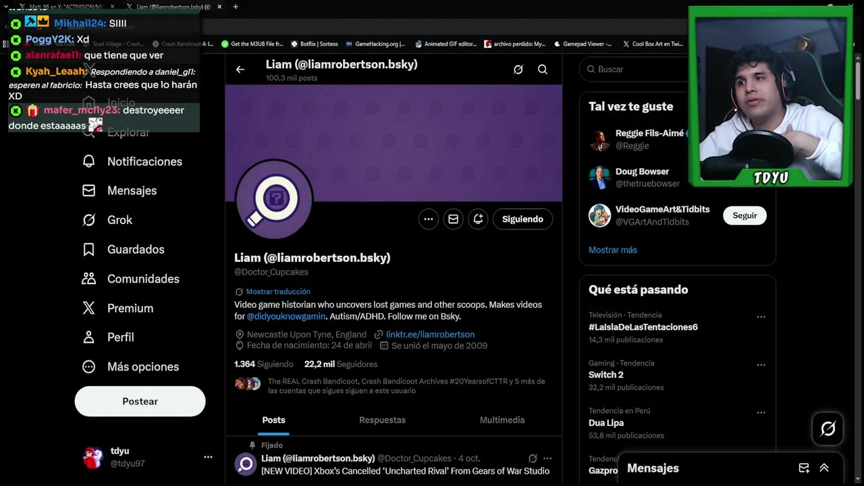
Task: Go back with the arrow beside Liam's name
Action: click(x=240, y=70)
